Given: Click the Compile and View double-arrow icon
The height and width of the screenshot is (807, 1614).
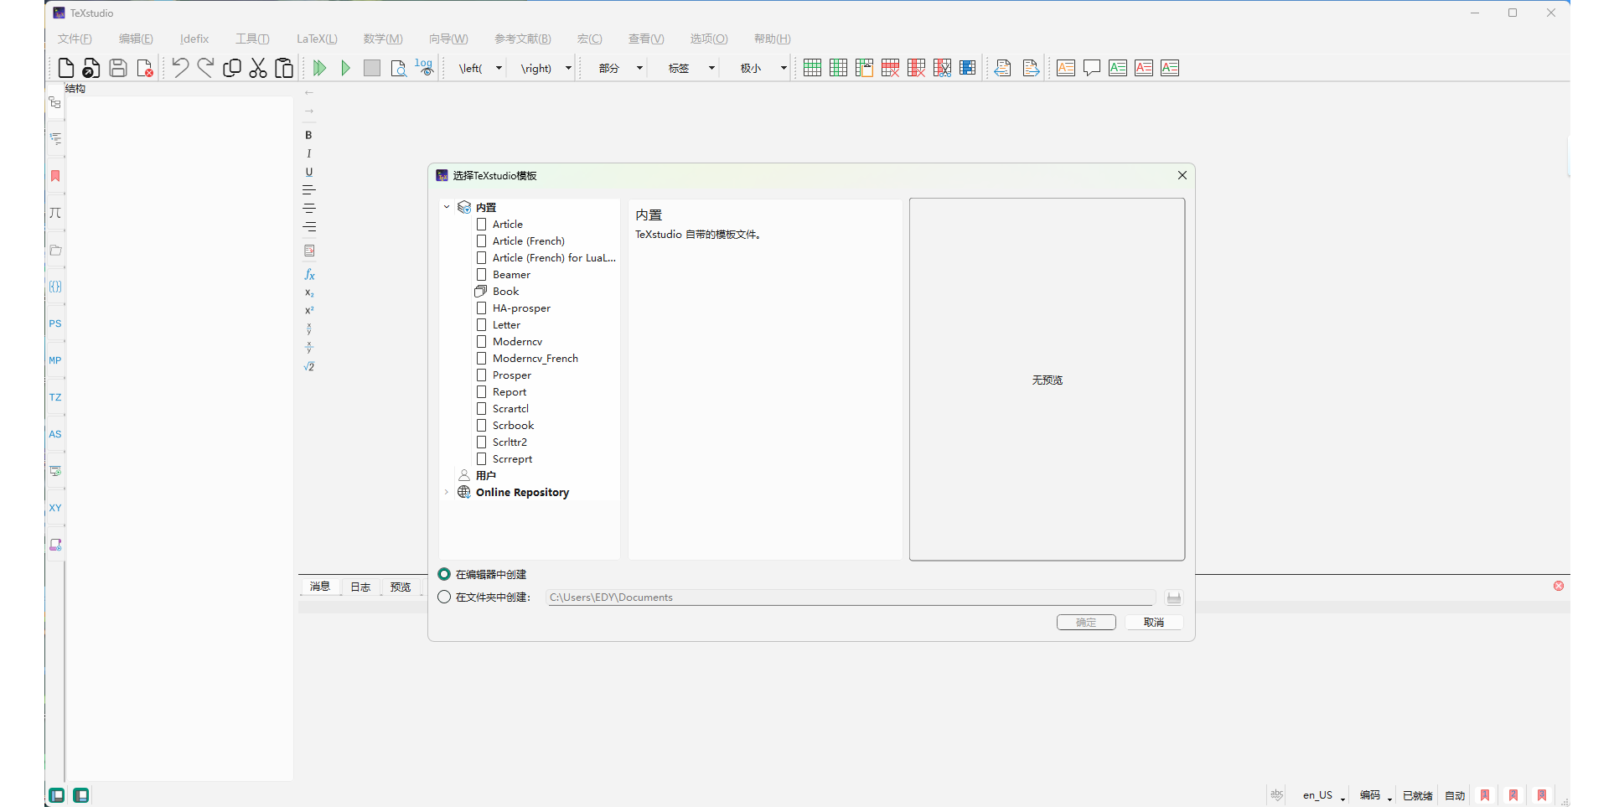Looking at the screenshot, I should (319, 68).
